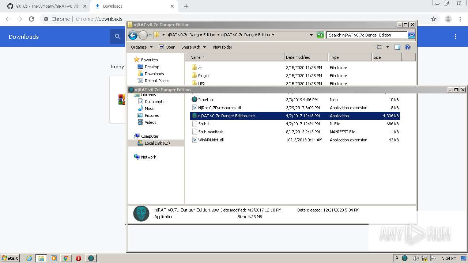Select the Plugin folder
This screenshot has width=468, height=263.
(x=203, y=76)
